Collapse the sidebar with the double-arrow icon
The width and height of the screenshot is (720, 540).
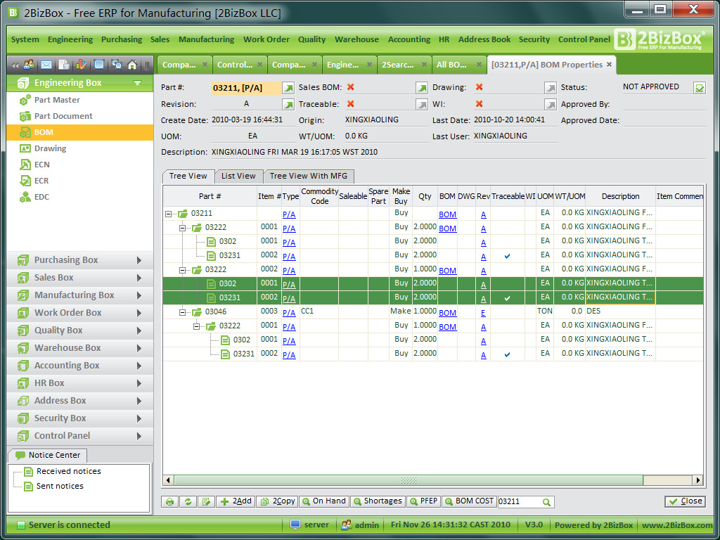click(x=15, y=65)
